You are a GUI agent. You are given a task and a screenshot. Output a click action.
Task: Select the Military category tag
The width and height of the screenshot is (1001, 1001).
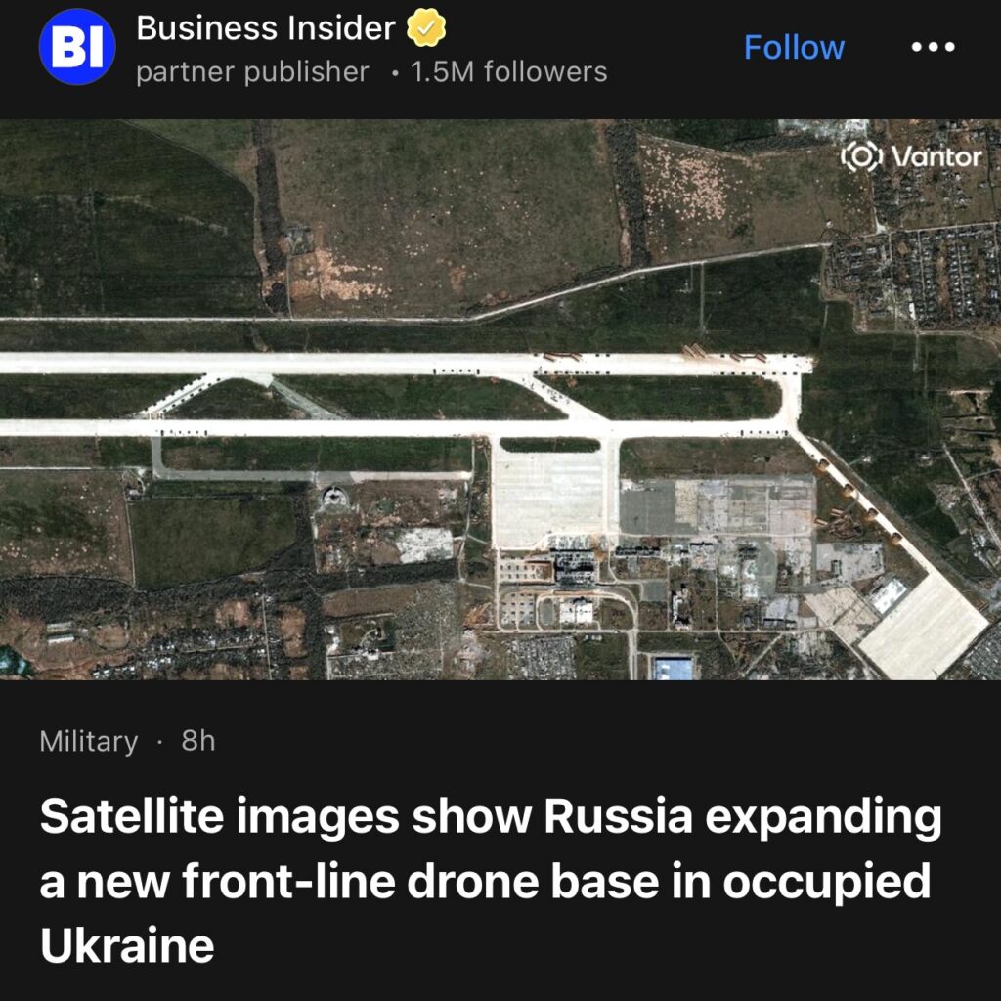(89, 741)
